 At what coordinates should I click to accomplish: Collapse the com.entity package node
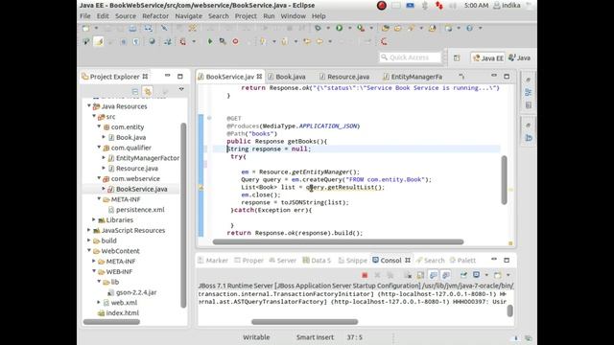(99, 126)
